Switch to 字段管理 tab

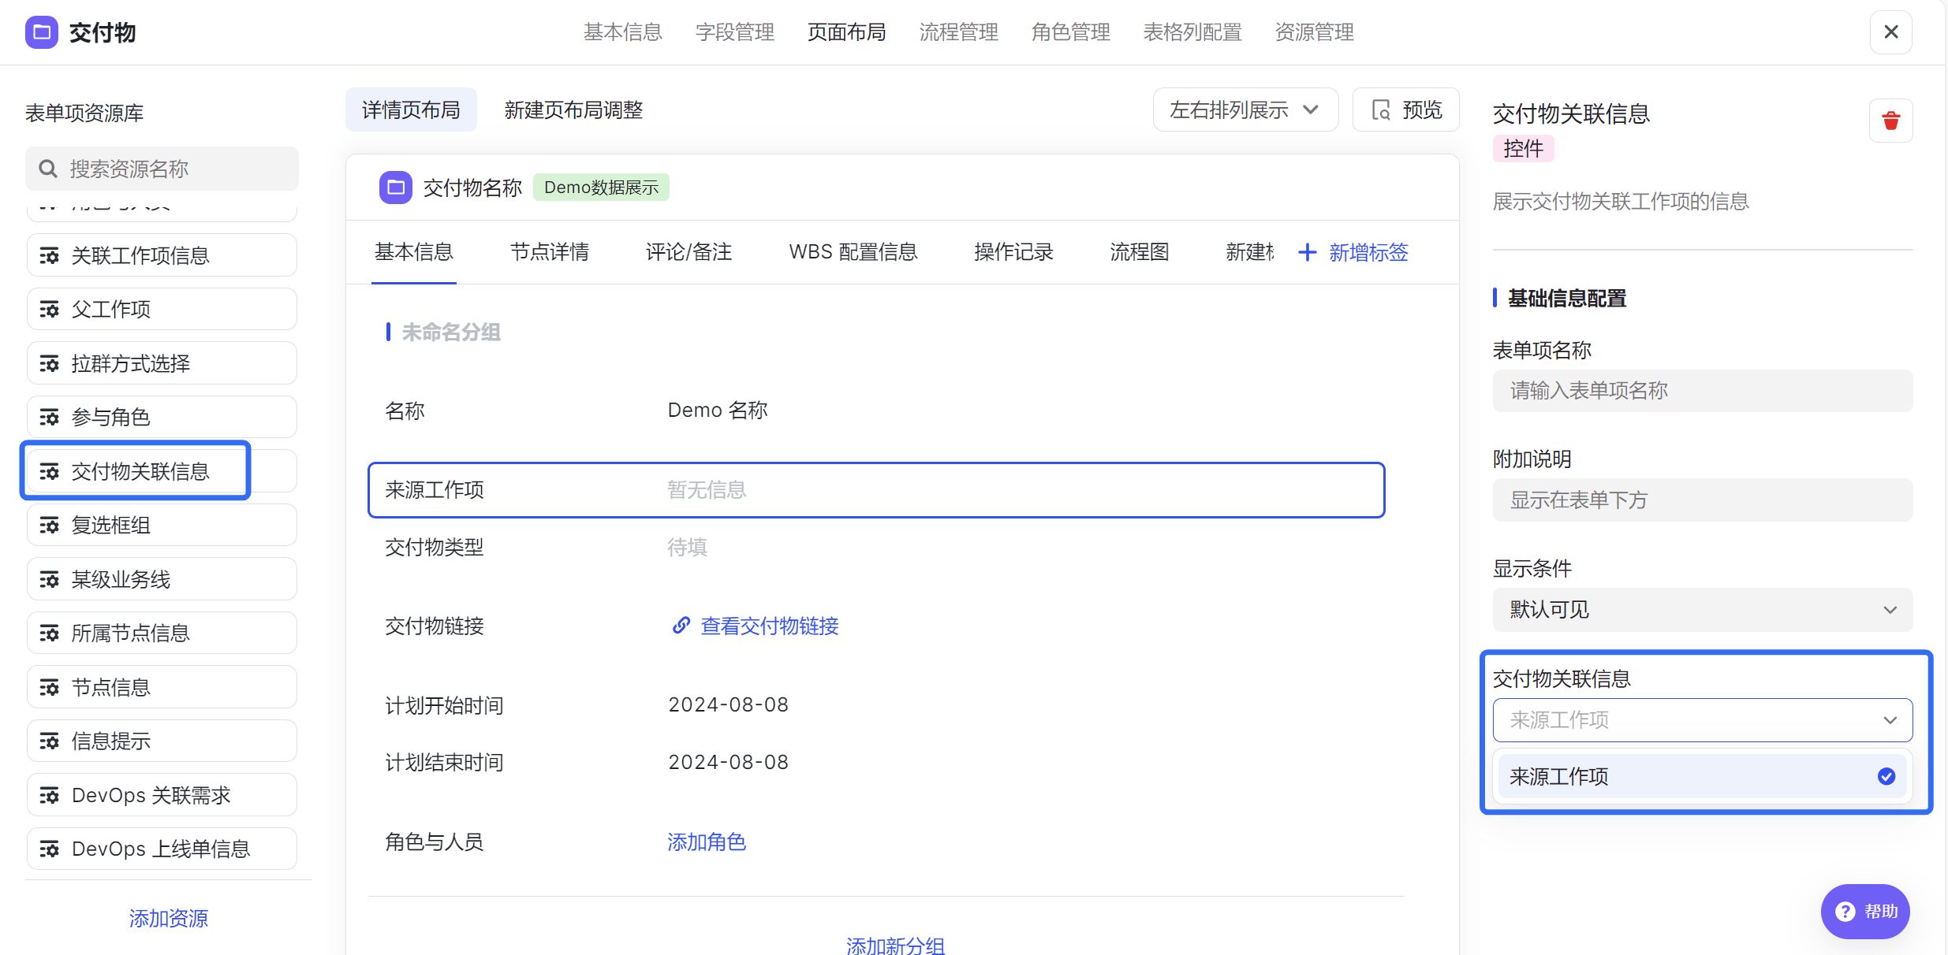(x=734, y=32)
